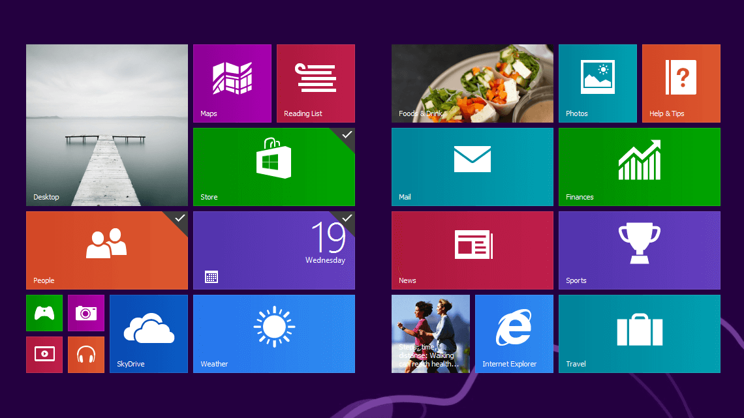
Task: Launch the Store app tile
Action: pyautogui.click(x=274, y=167)
